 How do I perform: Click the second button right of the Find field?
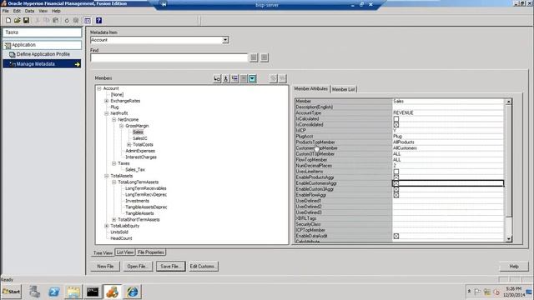[264, 57]
